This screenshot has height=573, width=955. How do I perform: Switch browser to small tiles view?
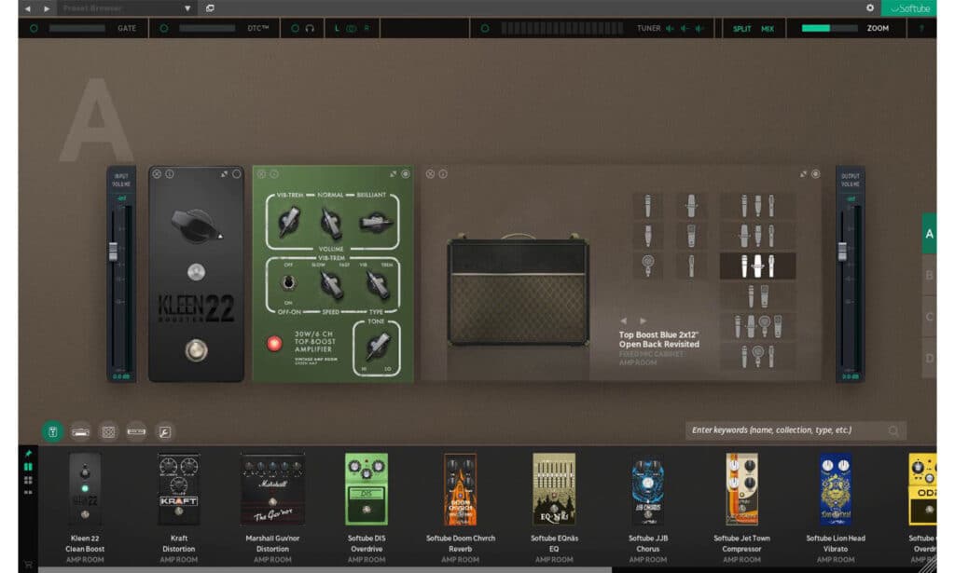coord(28,492)
